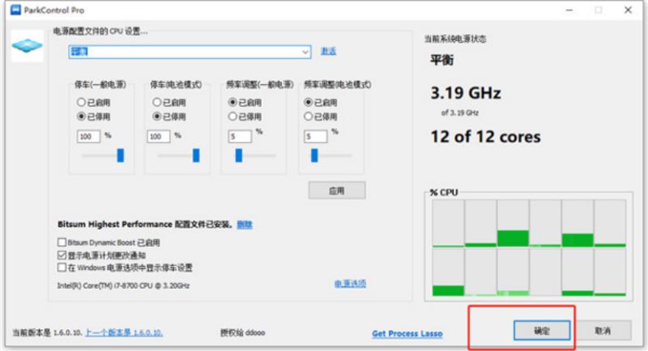
Task: Click the 频率调整(电池模式) slider handle
Action: point(314,155)
